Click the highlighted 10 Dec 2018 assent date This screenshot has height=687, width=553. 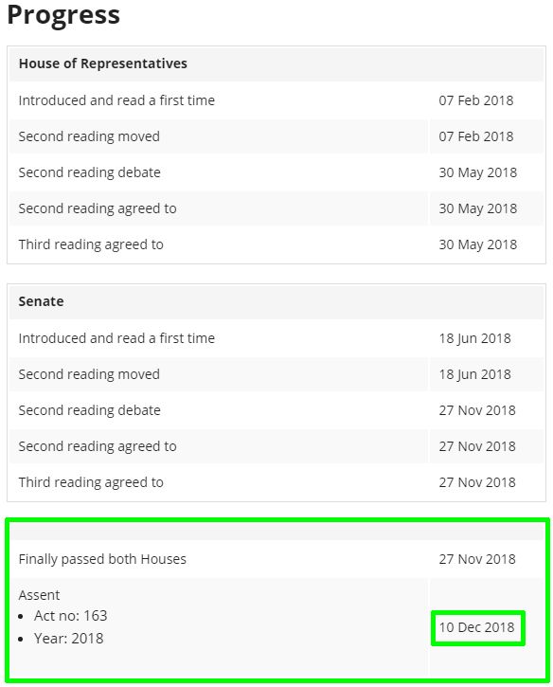[477, 627]
